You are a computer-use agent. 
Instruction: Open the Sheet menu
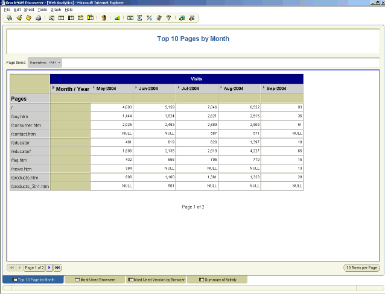point(29,10)
